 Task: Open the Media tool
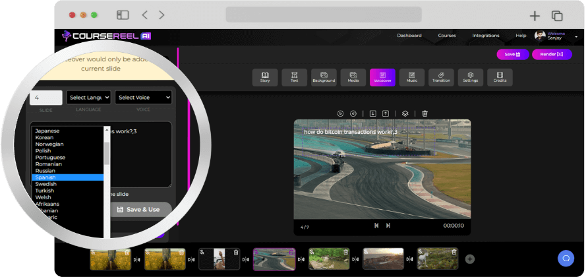tap(353, 77)
